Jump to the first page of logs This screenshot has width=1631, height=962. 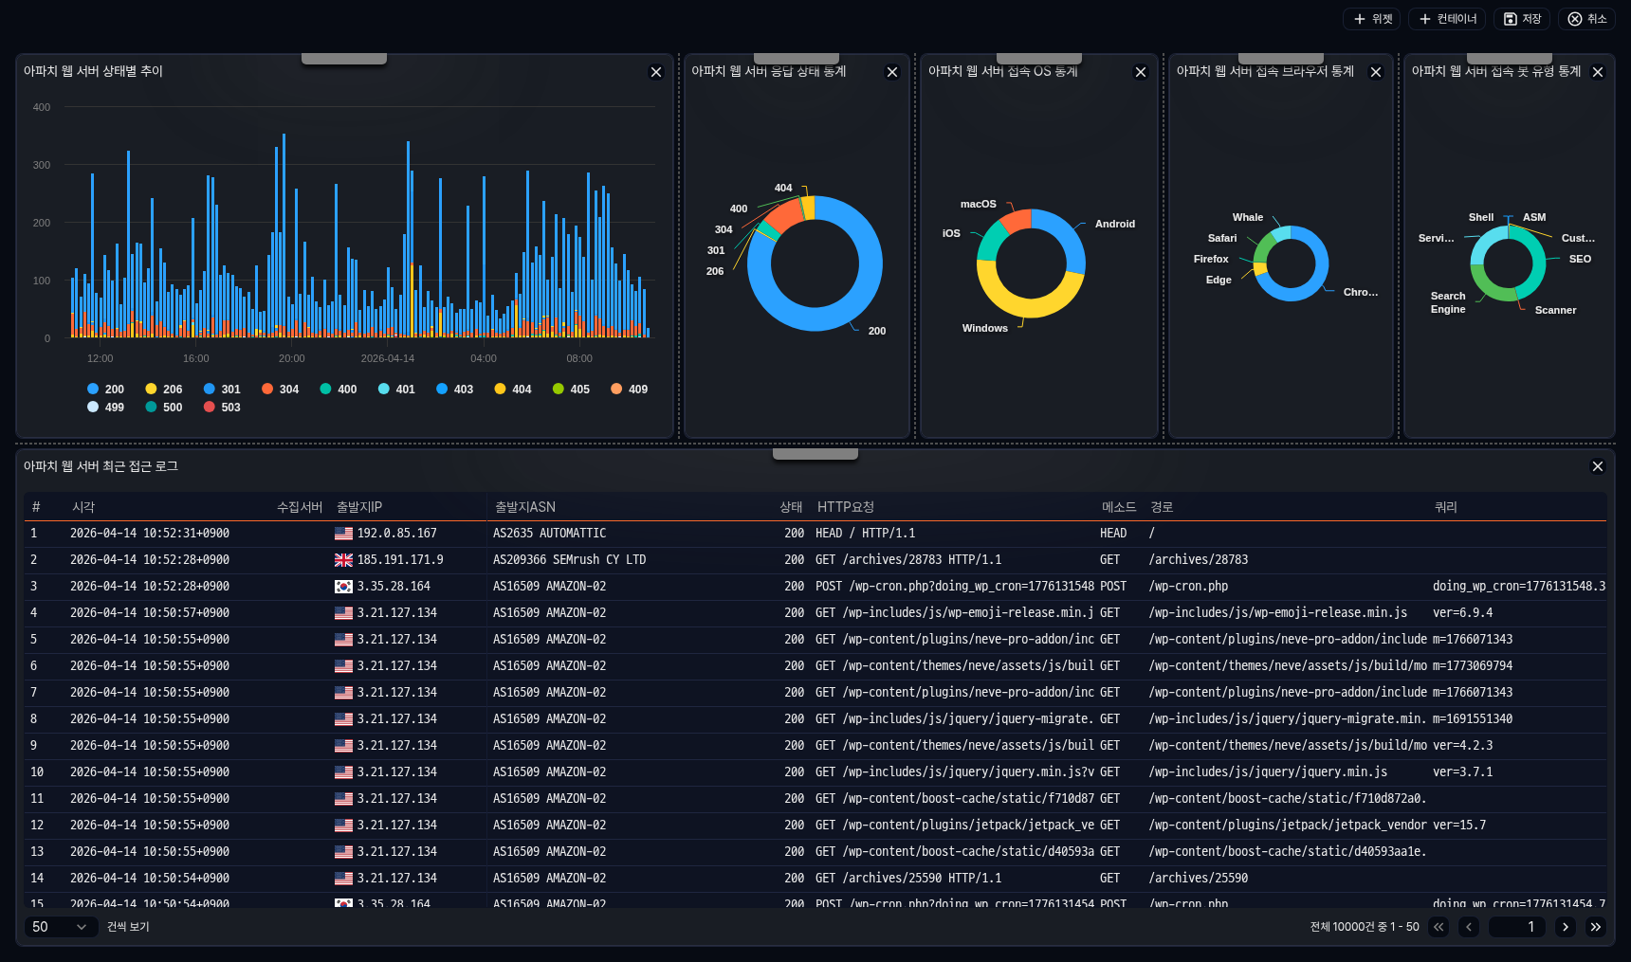1439,927
